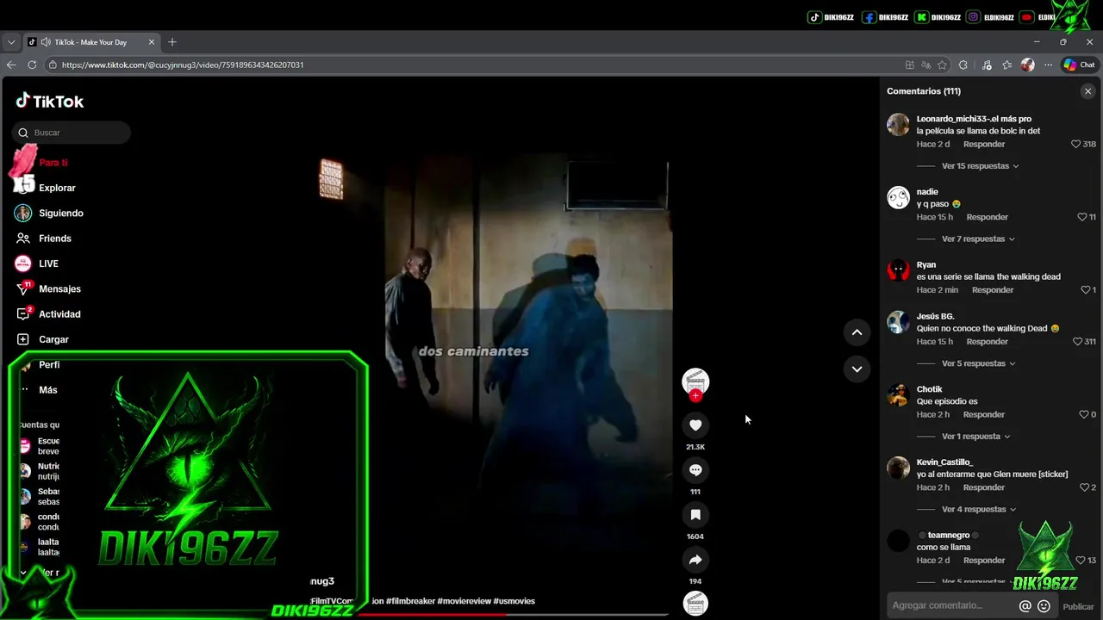Open Jesús BG.'s profile name
This screenshot has height=620, width=1103.
(935, 316)
